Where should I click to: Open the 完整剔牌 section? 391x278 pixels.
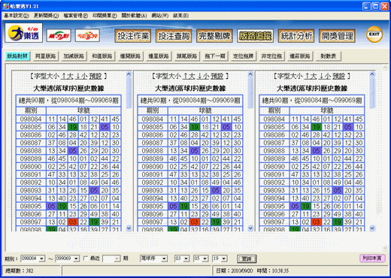(x=214, y=36)
